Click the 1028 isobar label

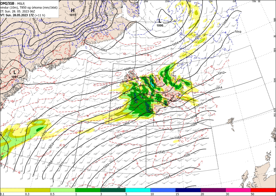tap(168, 177)
